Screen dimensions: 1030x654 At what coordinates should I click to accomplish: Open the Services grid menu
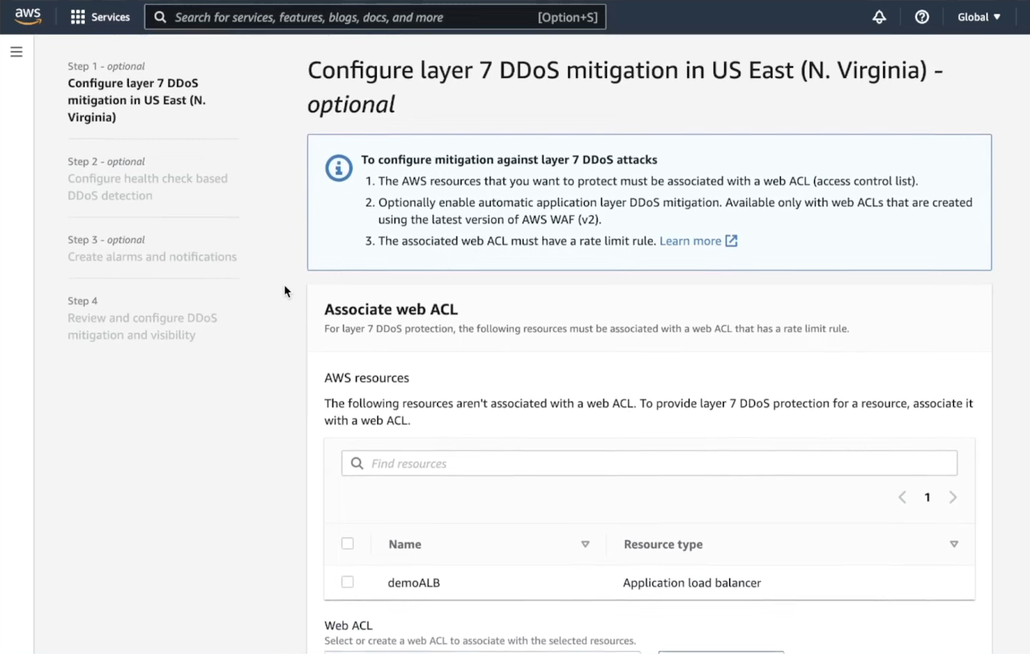click(x=100, y=17)
